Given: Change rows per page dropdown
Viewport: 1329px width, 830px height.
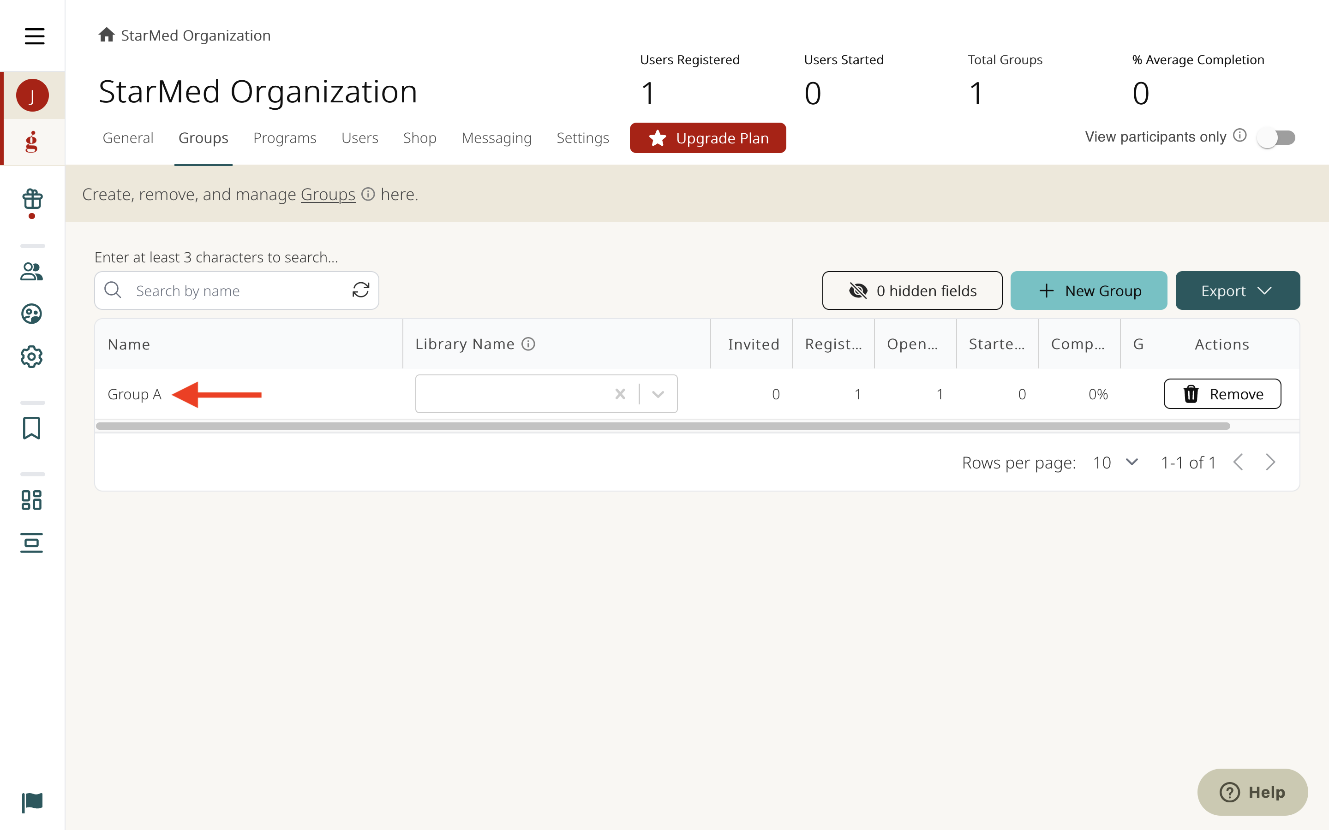Looking at the screenshot, I should click(1116, 463).
